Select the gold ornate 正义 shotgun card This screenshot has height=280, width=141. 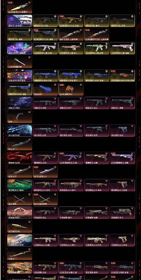[x=122, y=213]
